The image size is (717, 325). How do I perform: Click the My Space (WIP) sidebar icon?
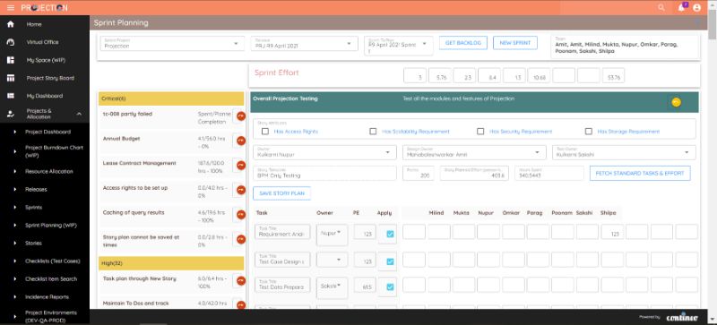pyautogui.click(x=11, y=60)
